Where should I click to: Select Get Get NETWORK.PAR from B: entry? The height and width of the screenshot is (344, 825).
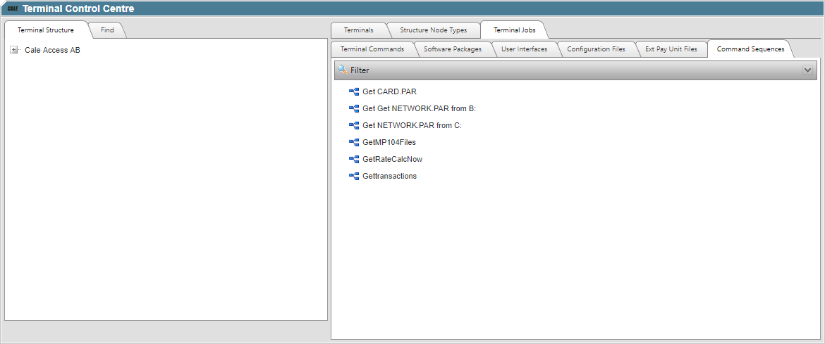click(420, 109)
